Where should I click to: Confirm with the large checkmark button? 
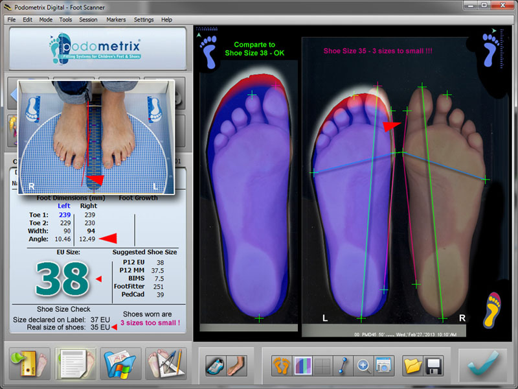point(482,364)
